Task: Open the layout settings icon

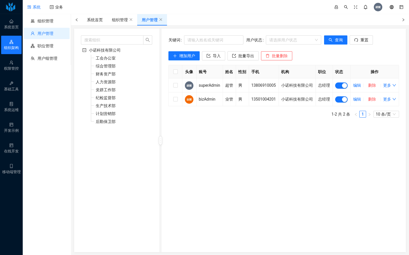Action: [x=401, y=7]
